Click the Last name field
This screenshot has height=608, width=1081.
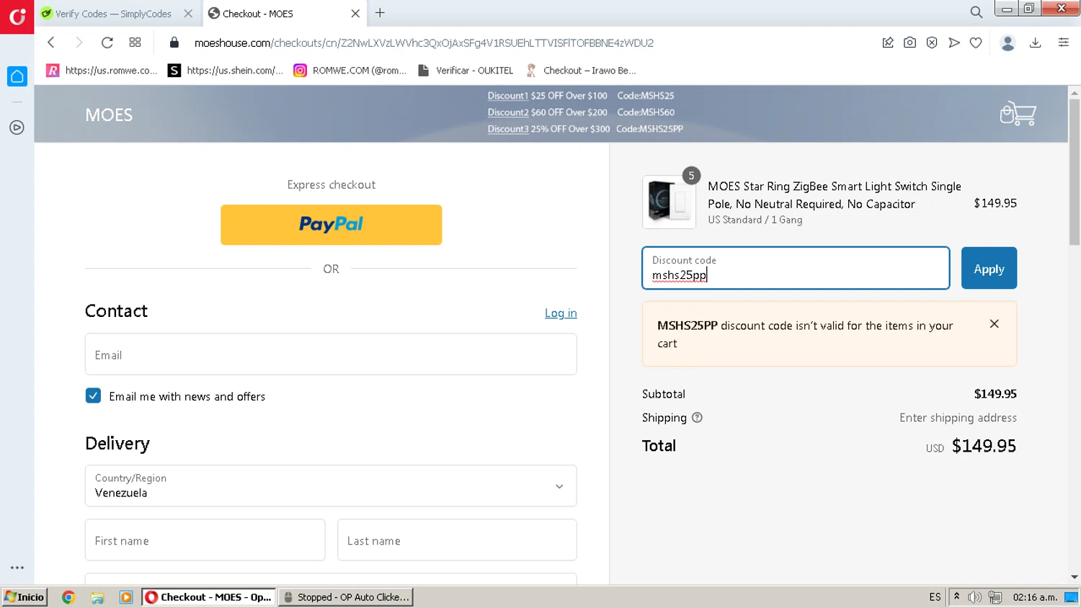tap(457, 540)
